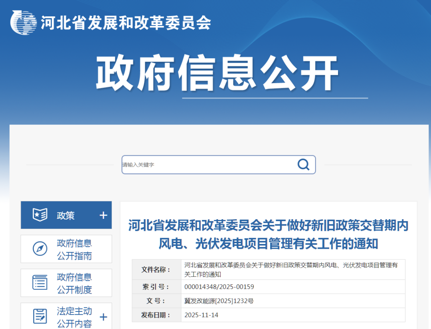Expand the 政策 menu with its plus sign
The image size is (431, 329).
click(103, 215)
